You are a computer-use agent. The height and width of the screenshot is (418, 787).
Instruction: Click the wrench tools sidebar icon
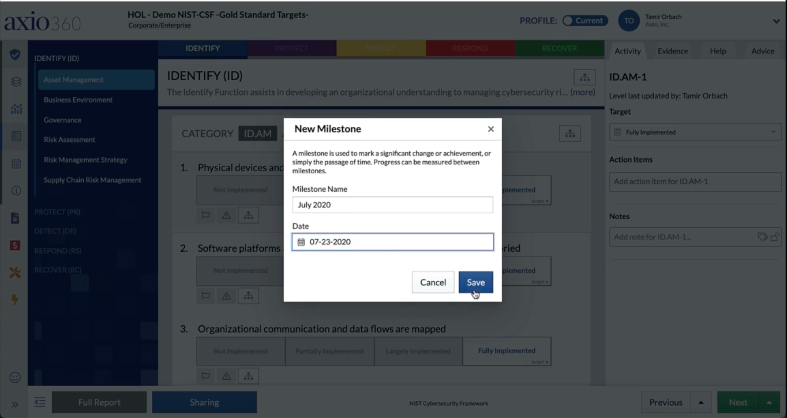(x=15, y=273)
